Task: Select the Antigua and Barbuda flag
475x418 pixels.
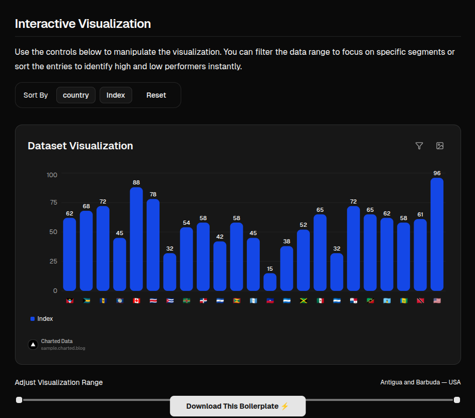Action: 69,300
